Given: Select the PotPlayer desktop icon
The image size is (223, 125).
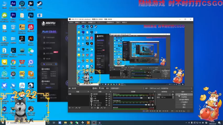Looking at the screenshot, I should pos(4,64).
